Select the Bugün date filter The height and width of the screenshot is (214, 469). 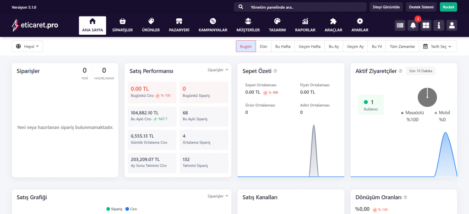pos(246,46)
